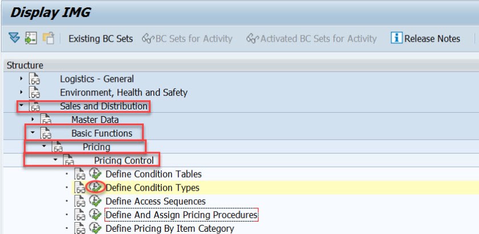Select the Define Access Sequences tree entry
Viewport: 479px width, 234px height.
pos(156,201)
